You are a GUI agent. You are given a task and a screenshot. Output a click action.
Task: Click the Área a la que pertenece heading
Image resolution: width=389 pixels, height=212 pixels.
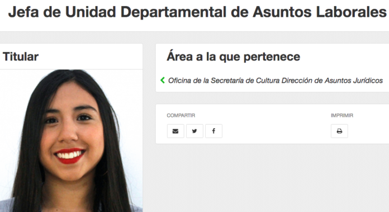click(x=234, y=56)
